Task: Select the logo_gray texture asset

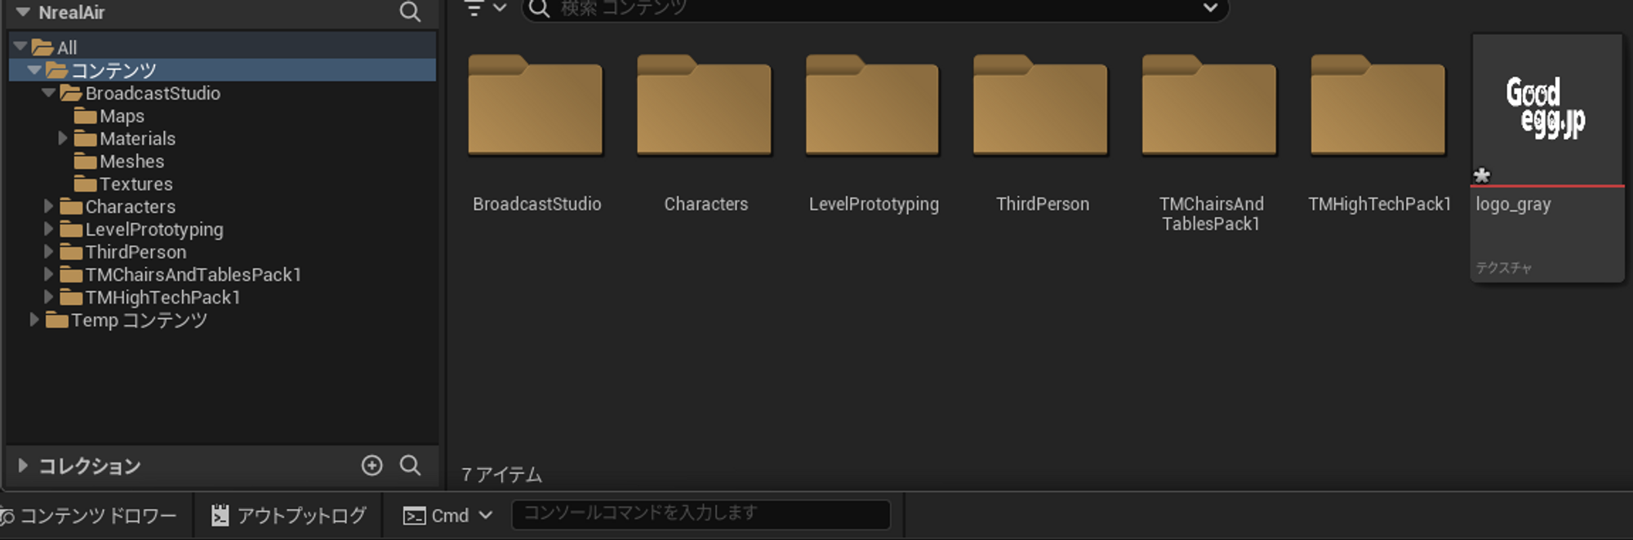Action: tap(1547, 158)
